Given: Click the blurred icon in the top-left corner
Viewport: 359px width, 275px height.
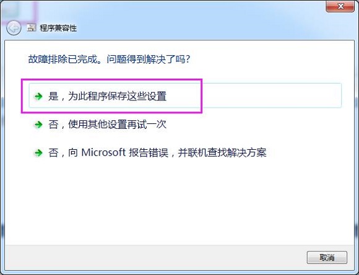Looking at the screenshot, I should [19, 11].
